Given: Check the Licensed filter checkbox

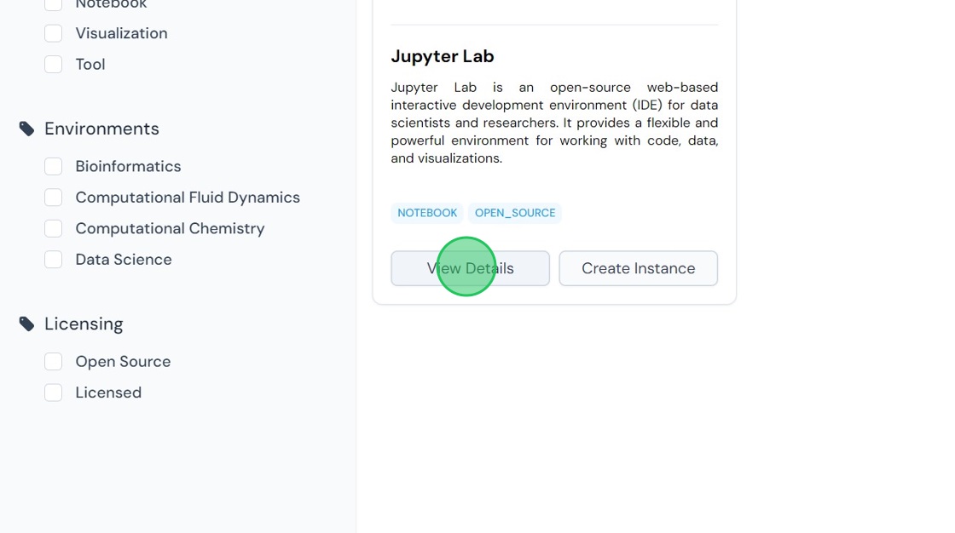Looking at the screenshot, I should 53,393.
